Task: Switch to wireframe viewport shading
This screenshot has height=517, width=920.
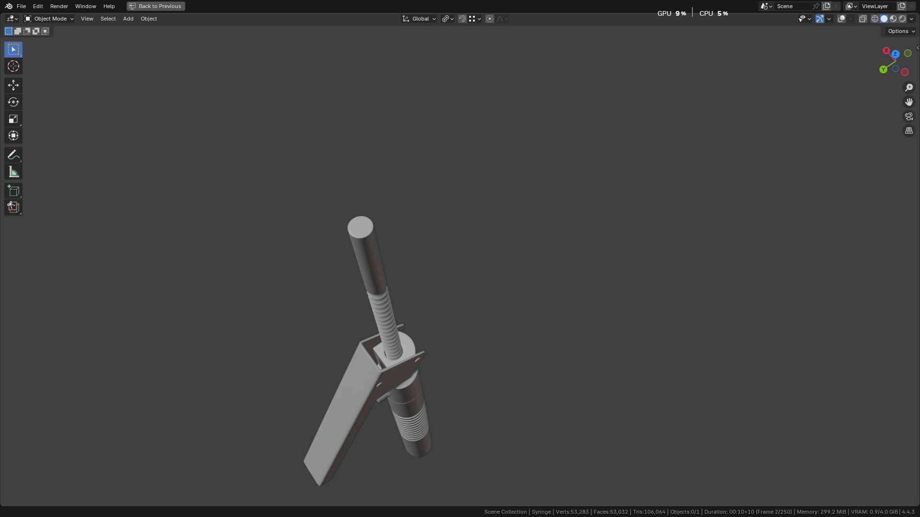Action: tap(875, 19)
